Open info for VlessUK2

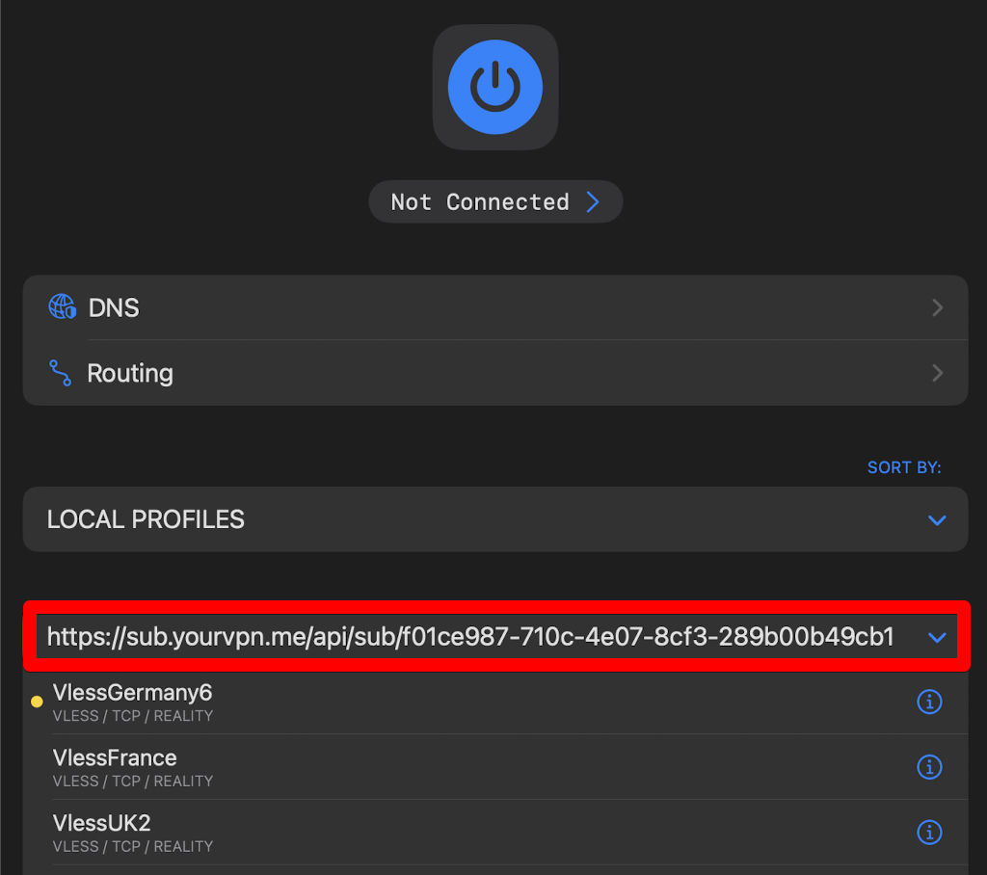tap(928, 832)
